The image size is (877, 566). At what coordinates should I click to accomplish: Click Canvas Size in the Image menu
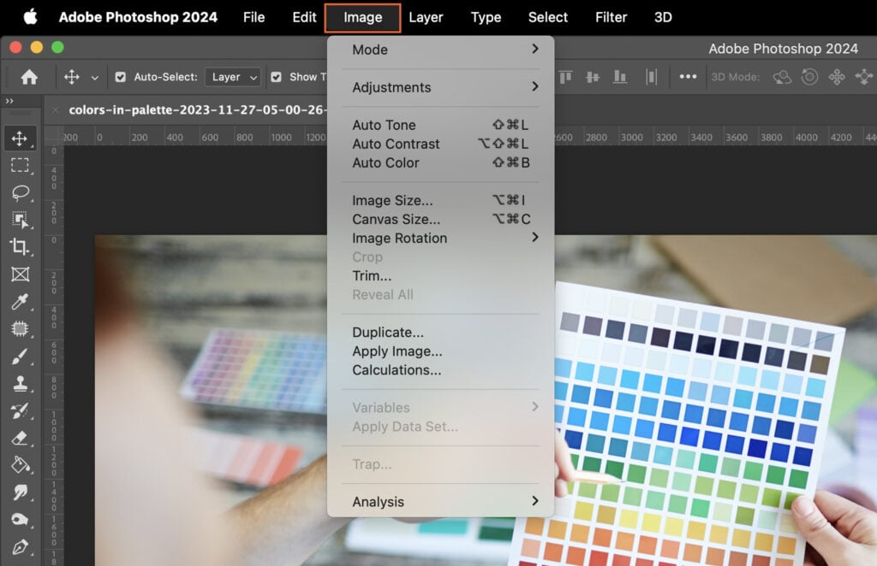click(395, 219)
